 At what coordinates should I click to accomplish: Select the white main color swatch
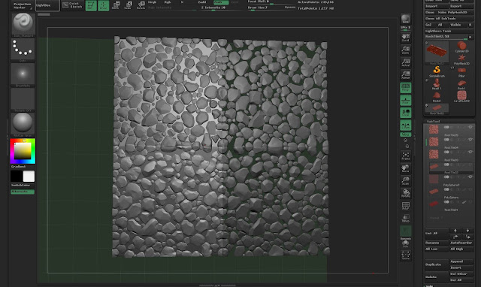pyautogui.click(x=29, y=177)
